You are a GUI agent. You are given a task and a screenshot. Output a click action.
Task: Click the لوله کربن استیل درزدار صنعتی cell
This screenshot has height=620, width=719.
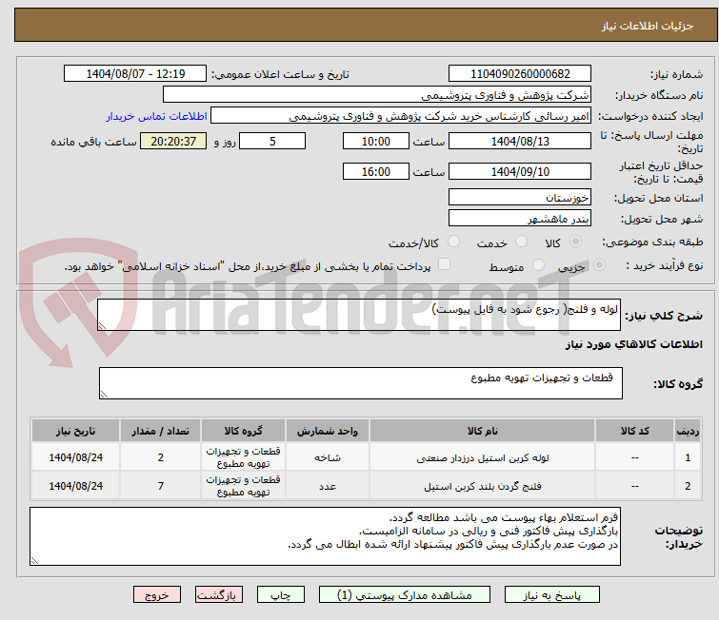(x=483, y=457)
